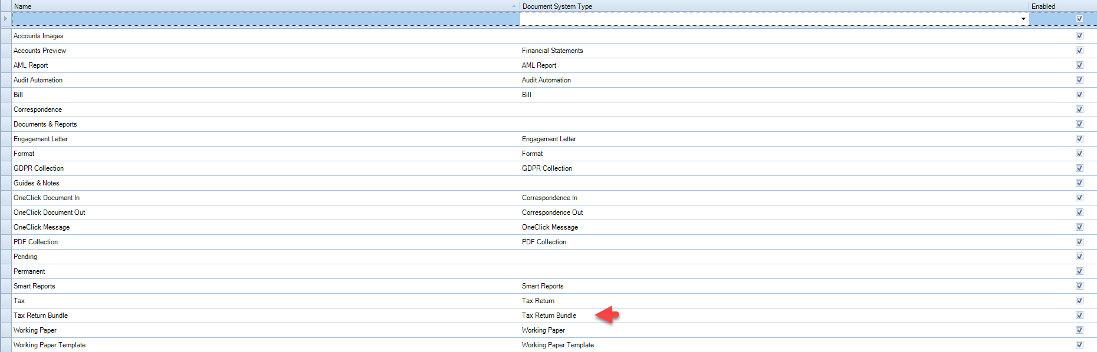This screenshot has height=352, width=1097.
Task: Select the Correspondence Out system type cell
Action: [x=774, y=212]
